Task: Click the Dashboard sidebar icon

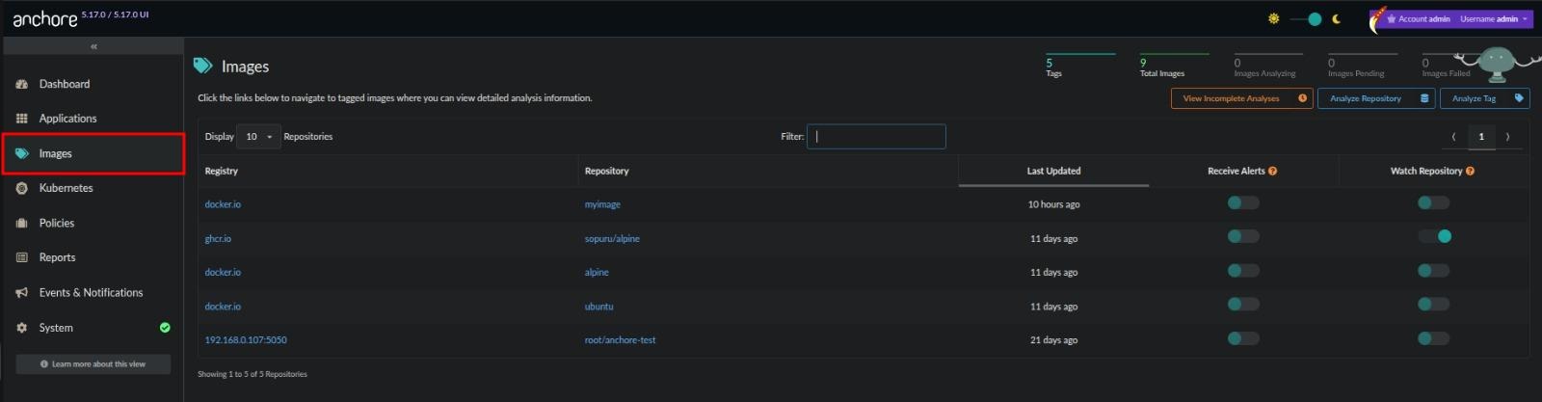Action: pyautogui.click(x=22, y=85)
